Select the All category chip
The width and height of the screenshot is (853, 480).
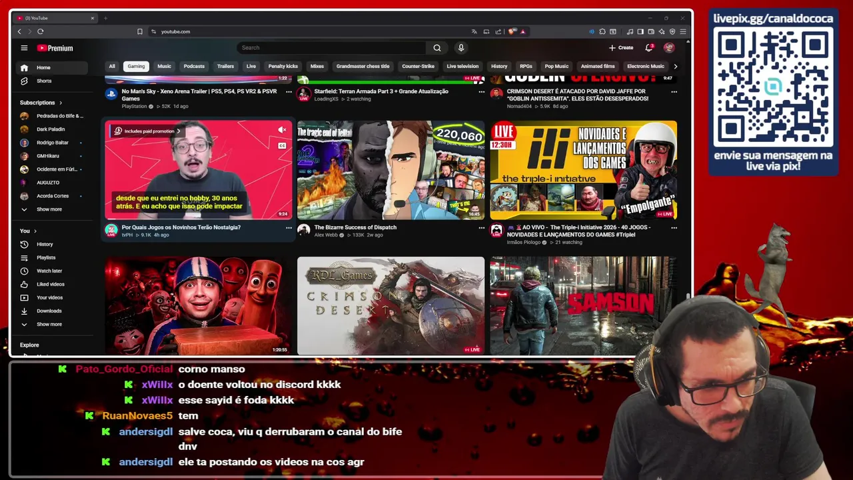pos(112,66)
